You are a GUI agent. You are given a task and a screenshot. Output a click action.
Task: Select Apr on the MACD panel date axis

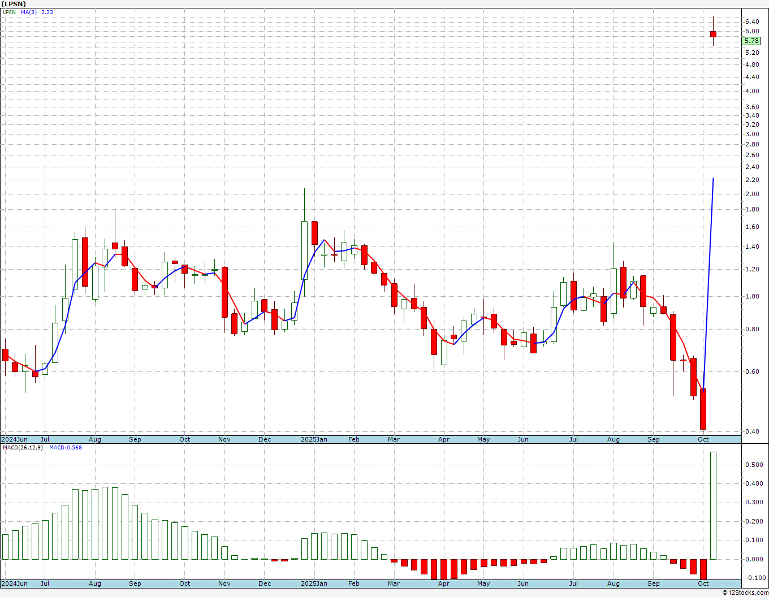(444, 583)
